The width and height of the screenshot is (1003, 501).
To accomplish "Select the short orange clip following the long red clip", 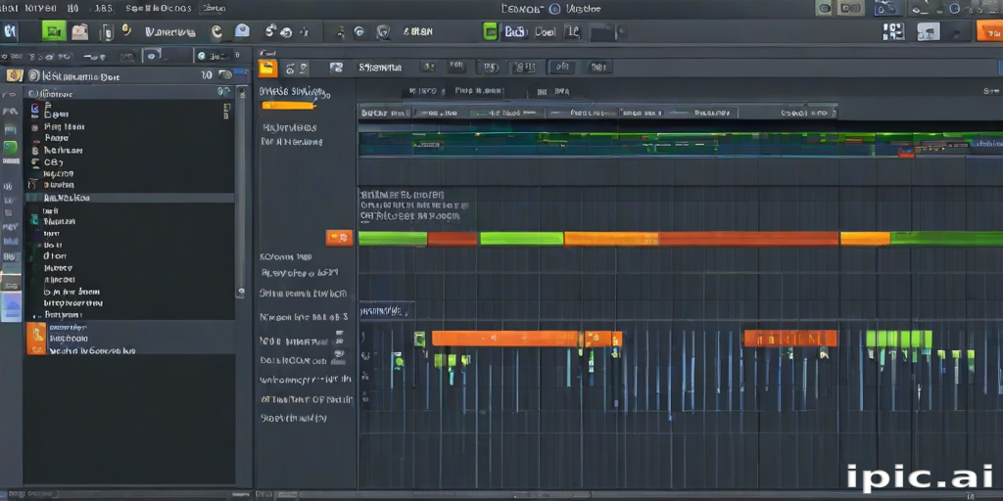I will click(x=865, y=239).
